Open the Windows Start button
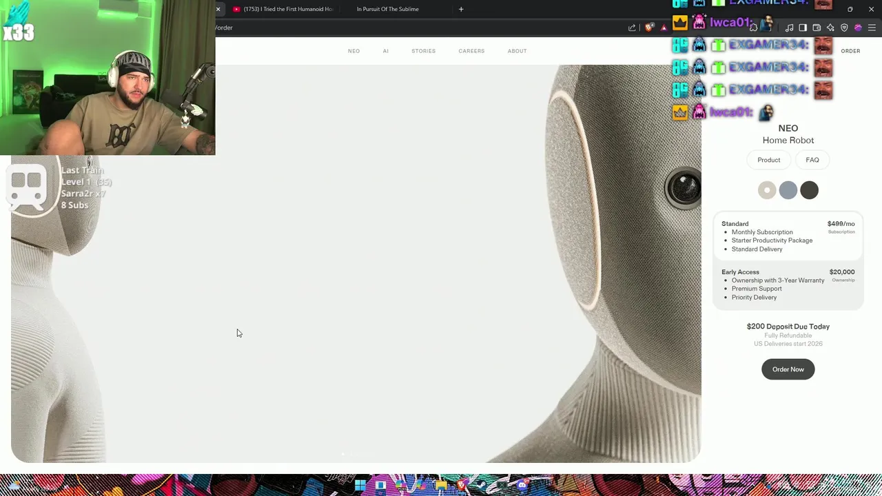The height and width of the screenshot is (496, 882). coord(360,486)
